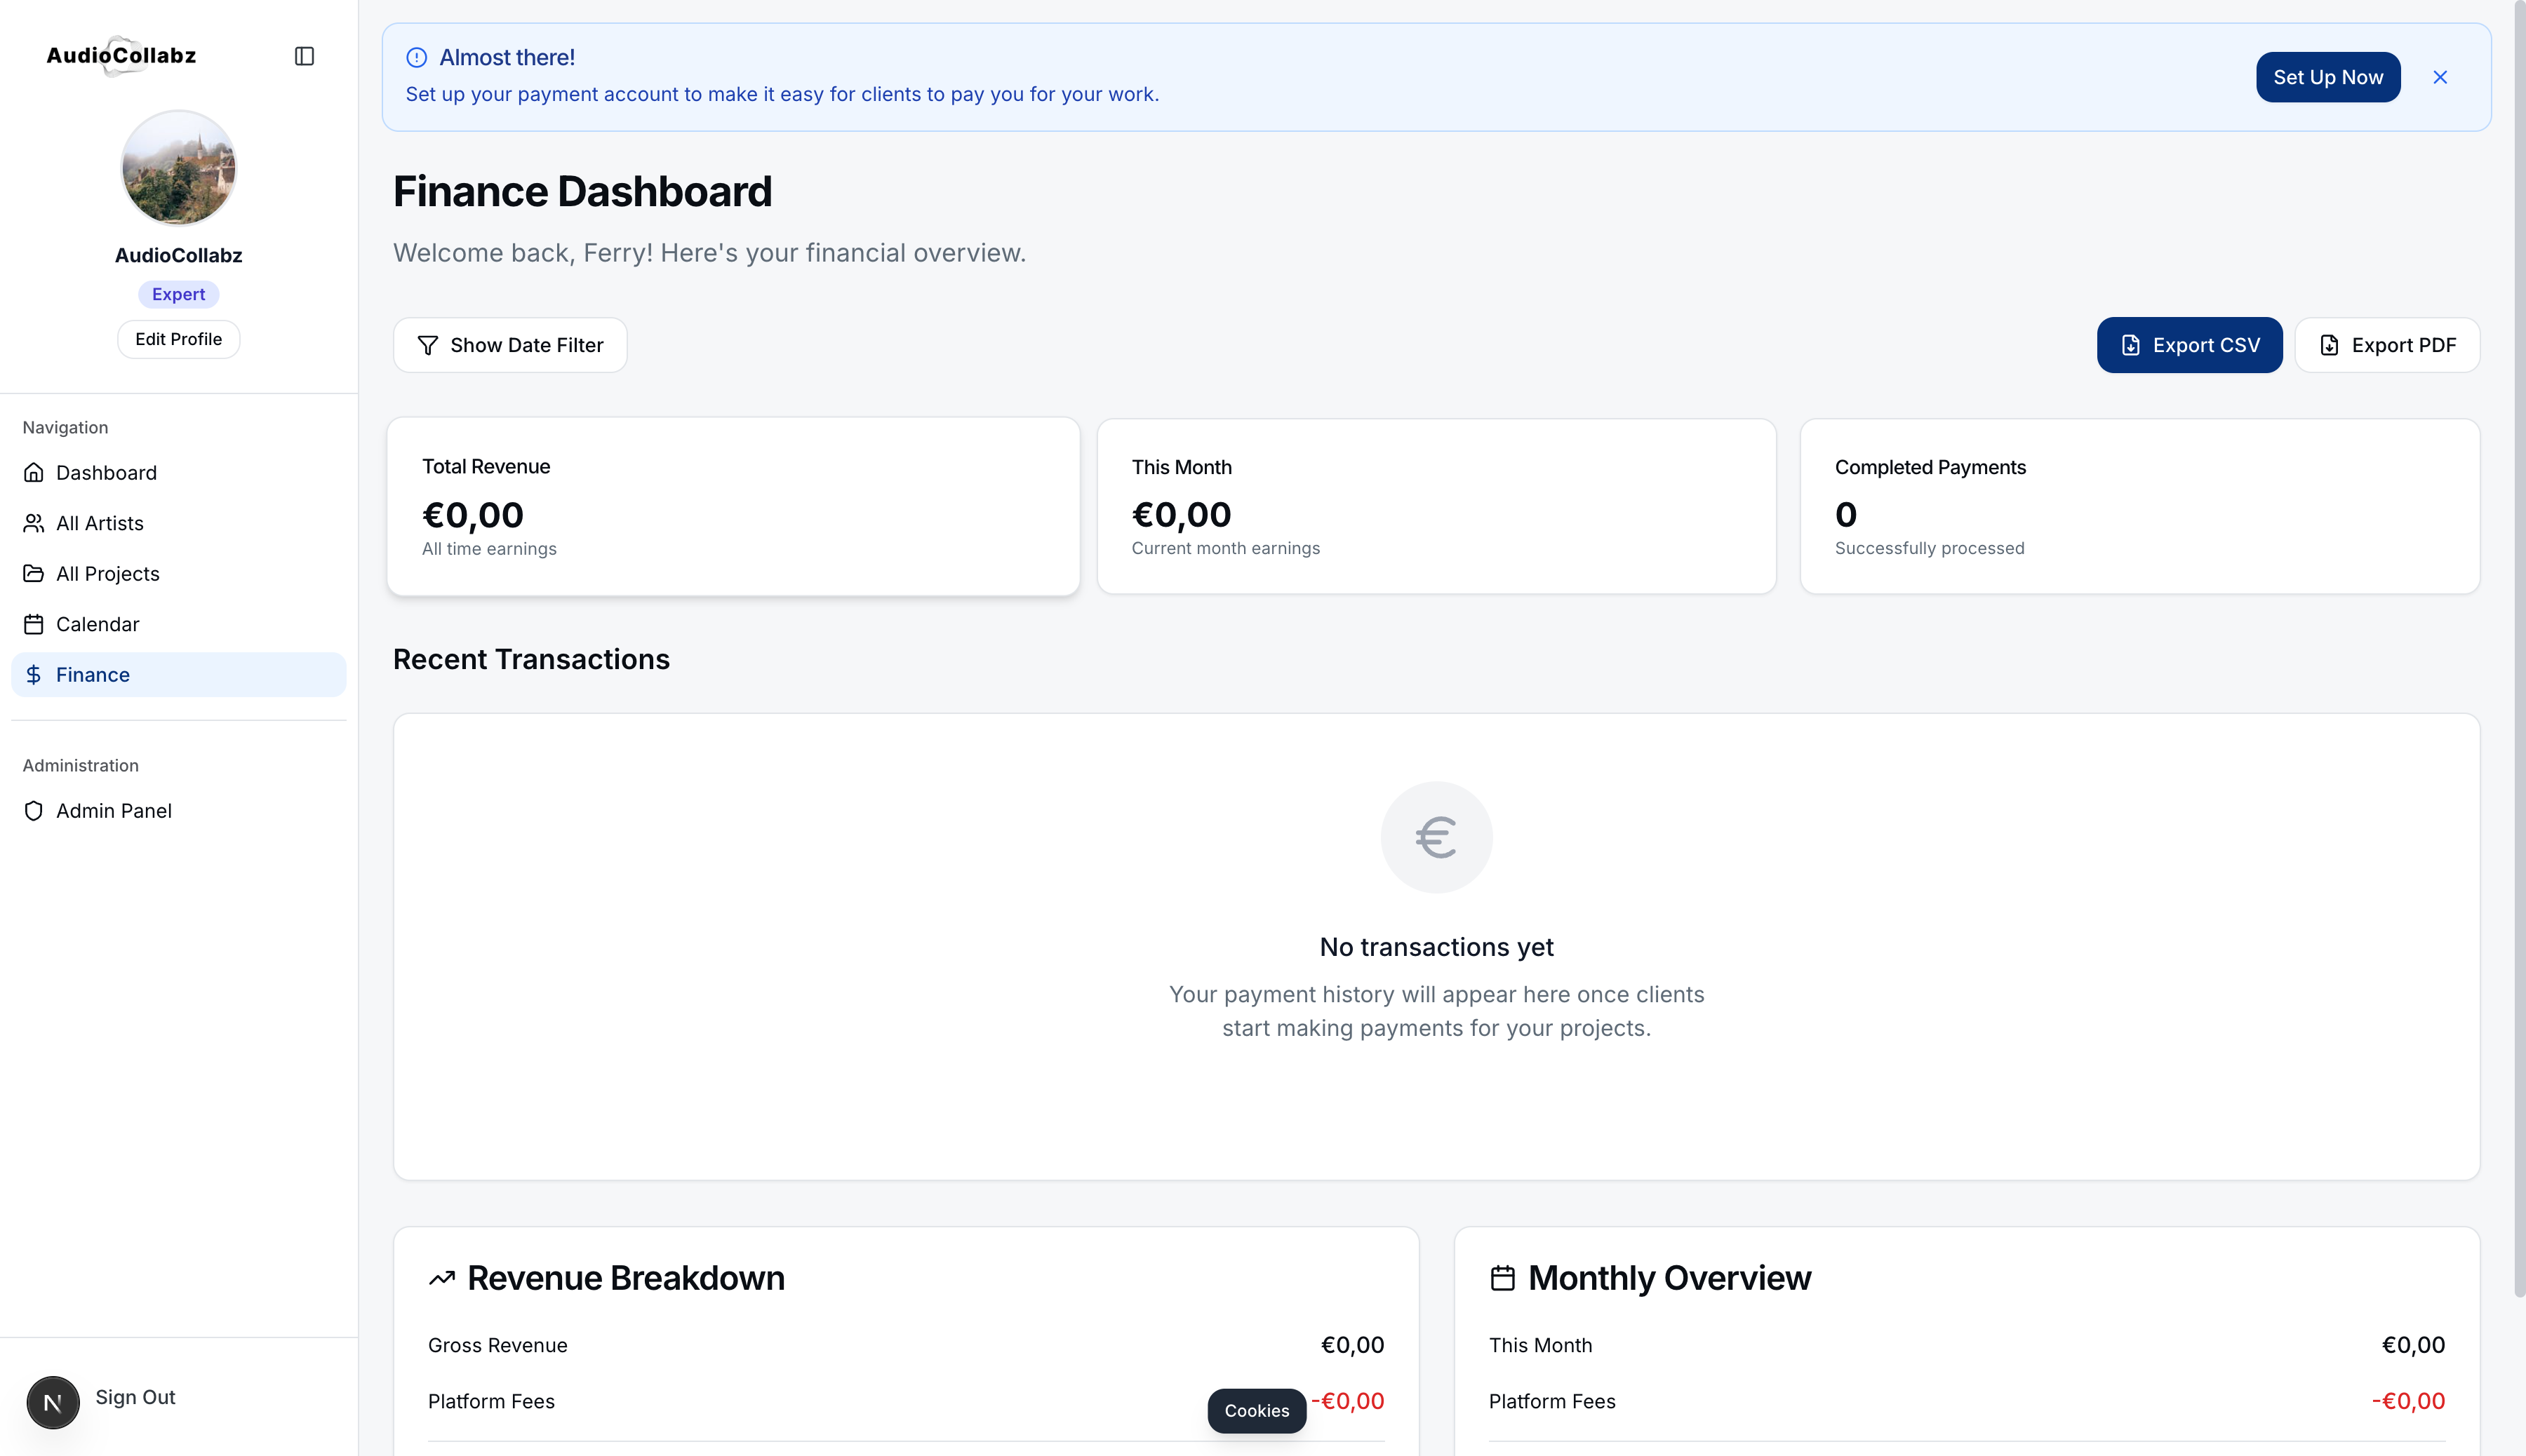The height and width of the screenshot is (1456, 2526).
Task: Click the Finance dollar icon
Action: (x=34, y=674)
